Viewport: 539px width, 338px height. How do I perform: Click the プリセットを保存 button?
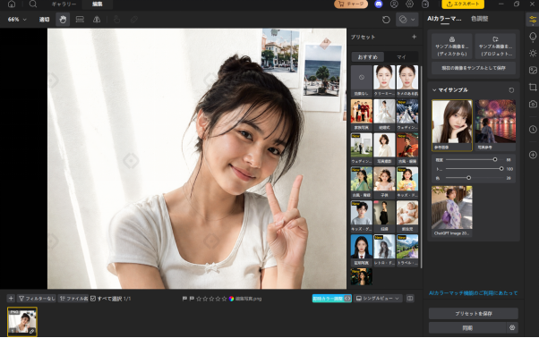tap(474, 314)
